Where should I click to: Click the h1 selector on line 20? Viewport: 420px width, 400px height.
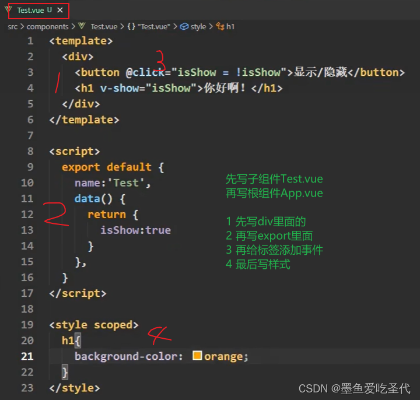tap(68, 341)
